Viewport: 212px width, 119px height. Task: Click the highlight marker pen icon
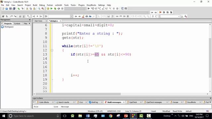coord(83,16)
